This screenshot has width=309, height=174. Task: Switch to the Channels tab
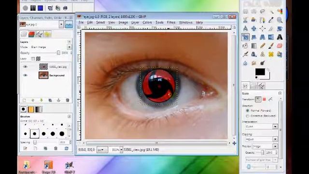click(31, 34)
